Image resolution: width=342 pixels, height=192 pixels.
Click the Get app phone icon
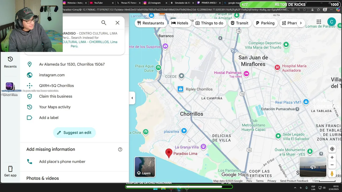(10, 169)
